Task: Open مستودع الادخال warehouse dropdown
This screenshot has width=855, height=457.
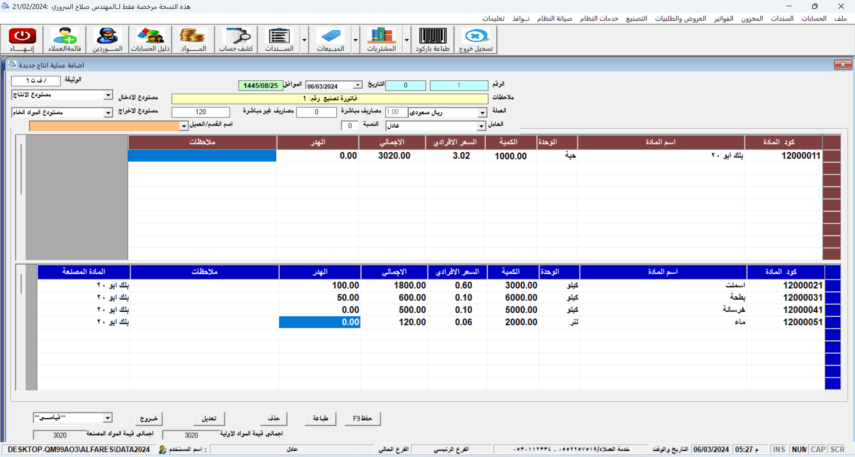Action: click(x=108, y=95)
